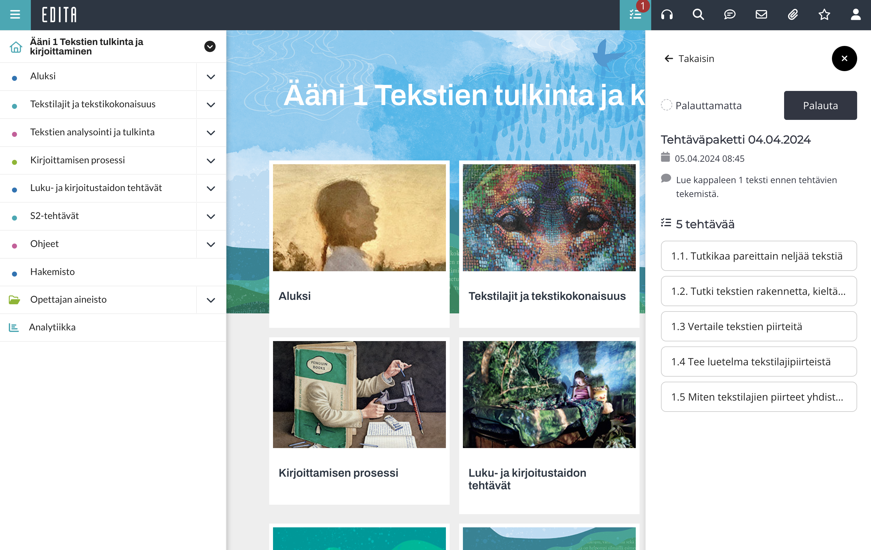The width and height of the screenshot is (871, 550).
Task: Expand Kirjoittamisen prosessi chevron
Action: (x=211, y=160)
